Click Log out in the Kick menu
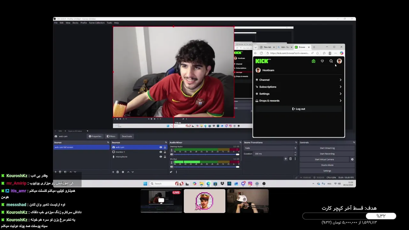The image size is (409, 230). 299,109
